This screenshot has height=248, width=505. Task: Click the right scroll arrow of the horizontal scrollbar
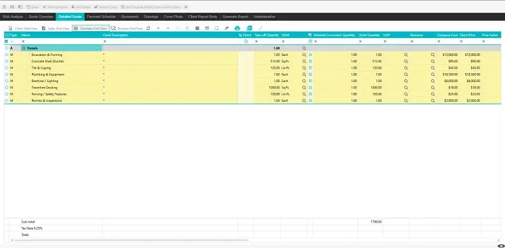click(x=498, y=240)
